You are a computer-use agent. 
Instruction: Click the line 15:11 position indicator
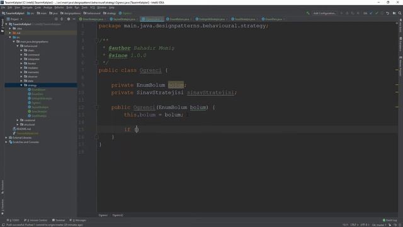click(345, 225)
